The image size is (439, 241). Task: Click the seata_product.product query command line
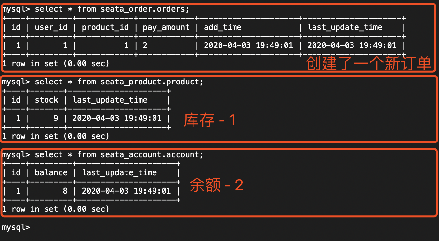[x=102, y=82]
